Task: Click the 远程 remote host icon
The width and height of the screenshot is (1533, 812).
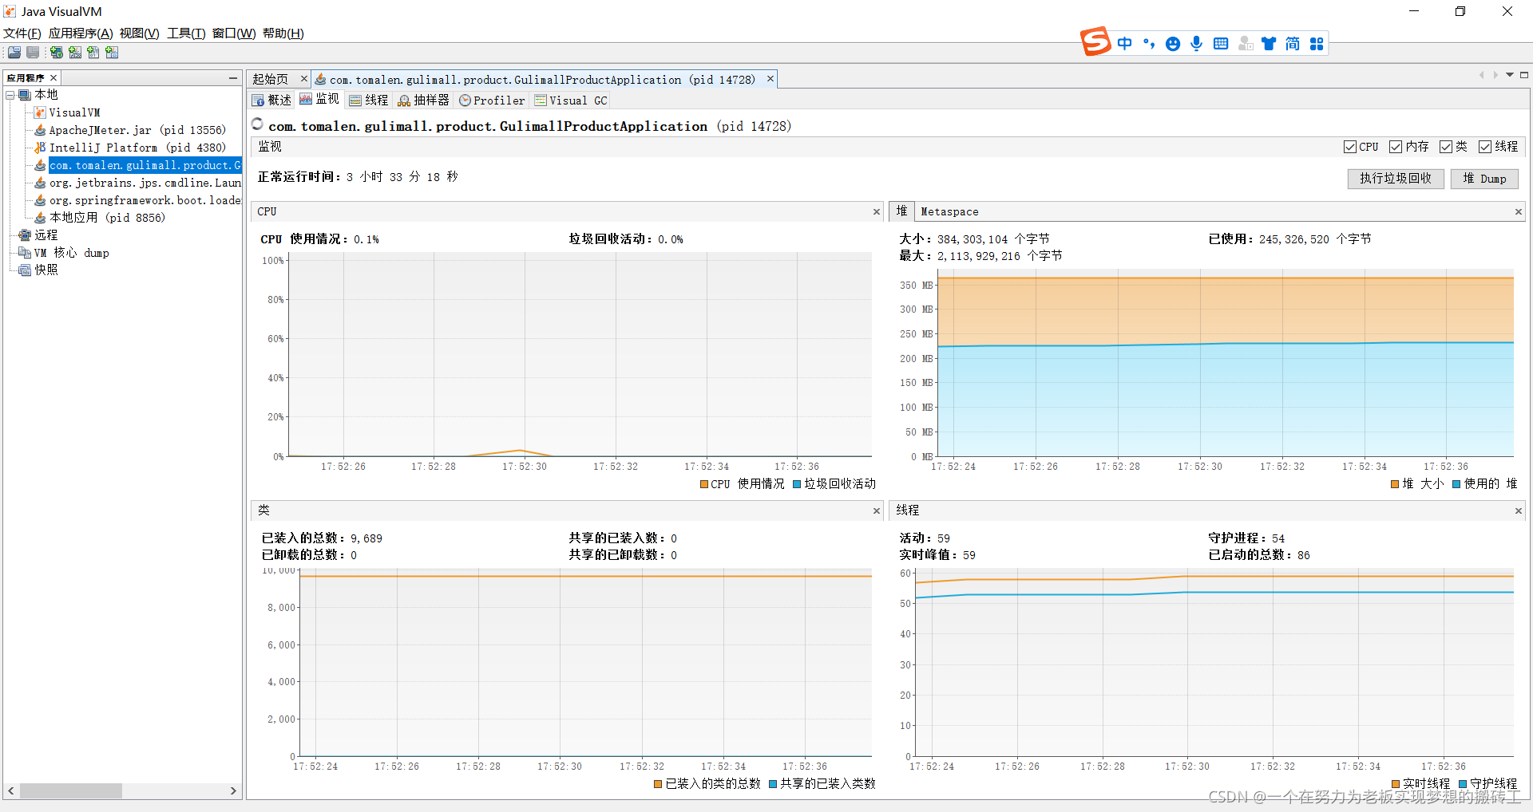Action: tap(25, 235)
